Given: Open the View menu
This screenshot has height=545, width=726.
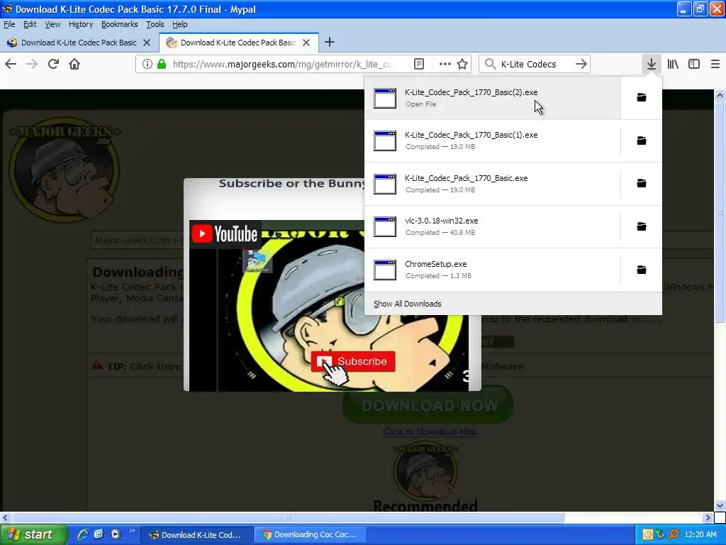Looking at the screenshot, I should click(52, 24).
